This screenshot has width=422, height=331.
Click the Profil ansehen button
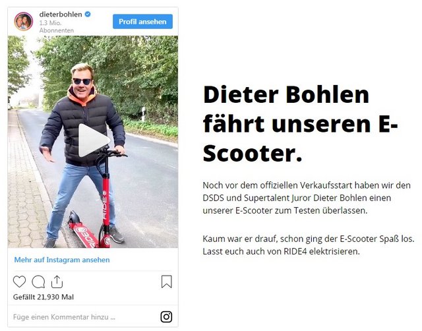[142, 22]
